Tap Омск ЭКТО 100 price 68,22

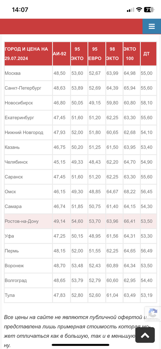pyautogui.click(x=130, y=192)
